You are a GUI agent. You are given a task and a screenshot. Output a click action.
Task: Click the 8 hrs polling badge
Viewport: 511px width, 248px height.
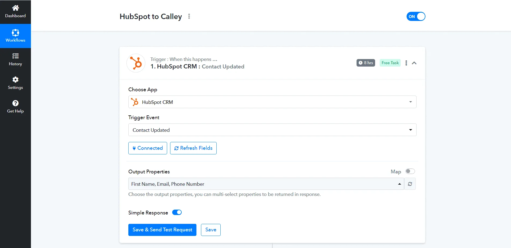click(x=366, y=63)
